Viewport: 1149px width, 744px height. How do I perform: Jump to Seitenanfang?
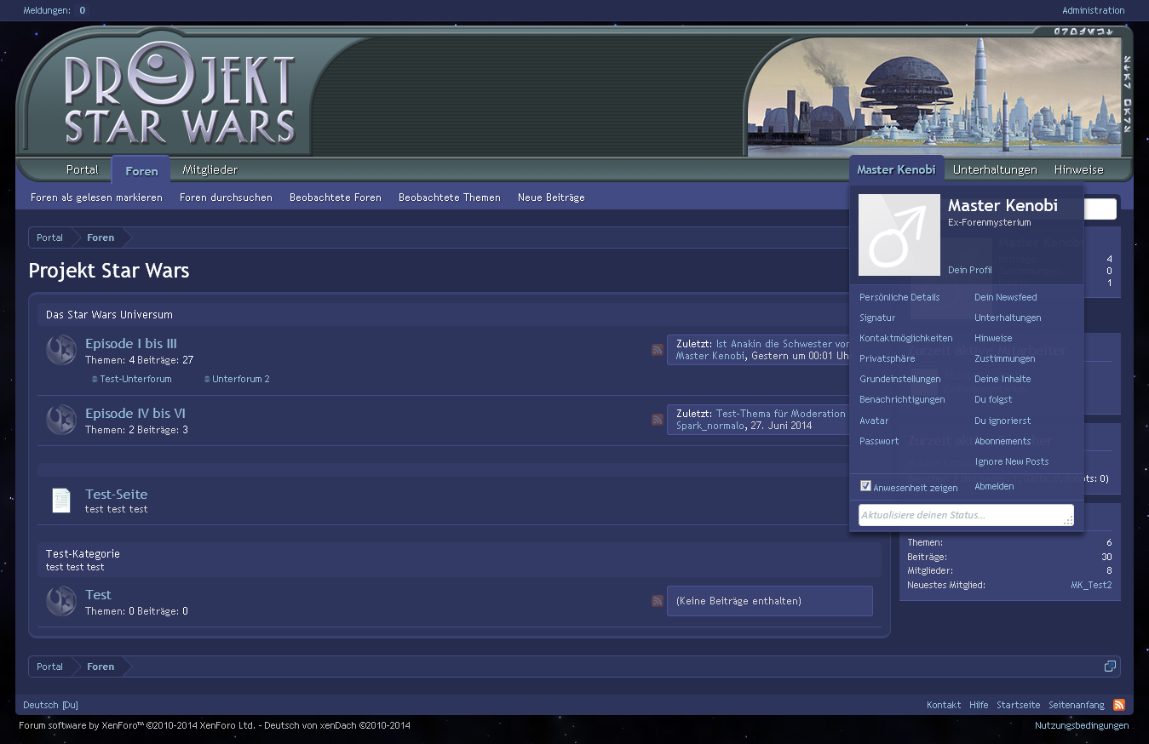pyautogui.click(x=1077, y=705)
